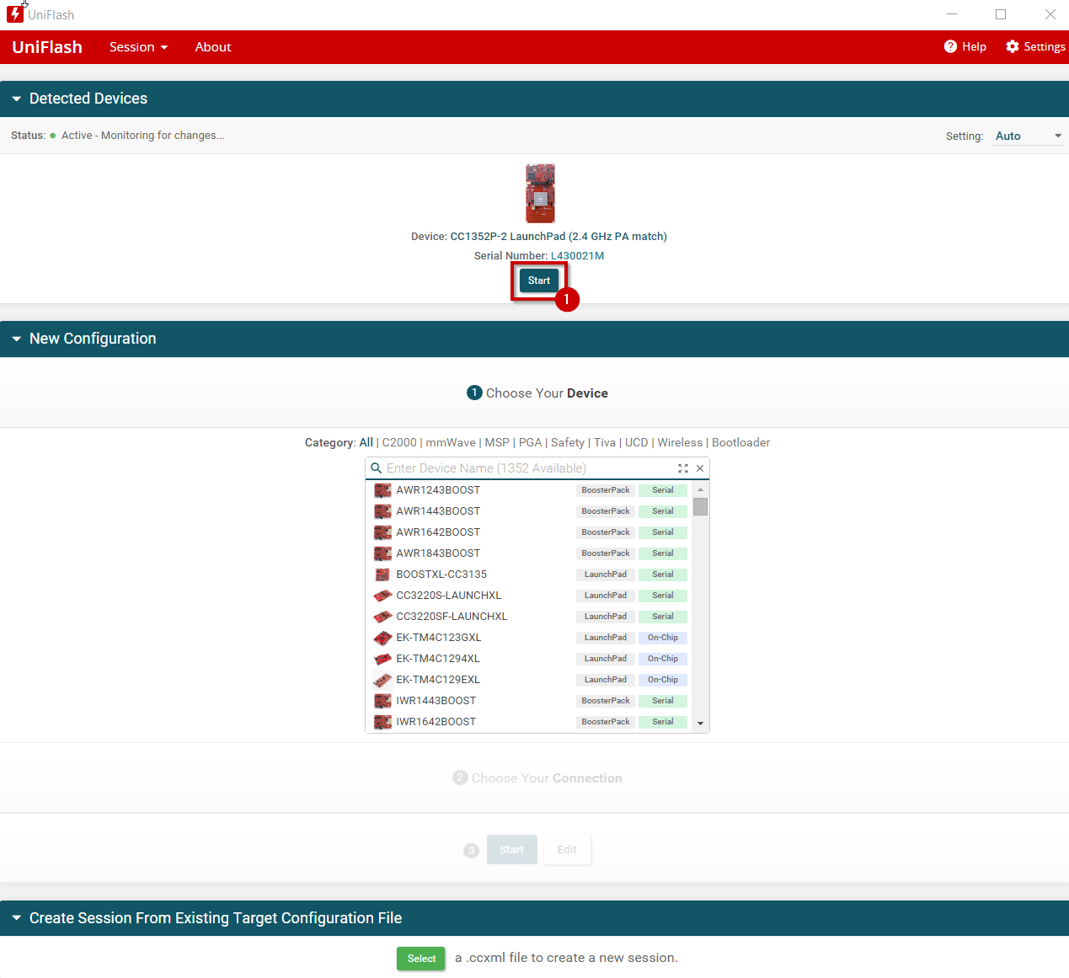This screenshot has width=1069, height=978.
Task: Click the green Select button for a .ccxml file
Action: 420,958
